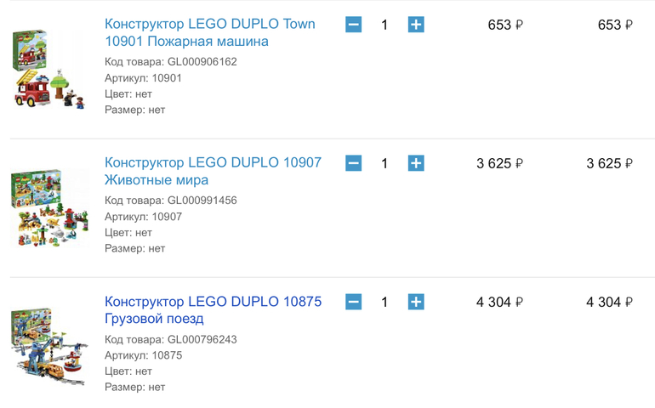This screenshot has height=408, width=655.
Task: Click the fire truck product thumbnail
Action: 49,69
